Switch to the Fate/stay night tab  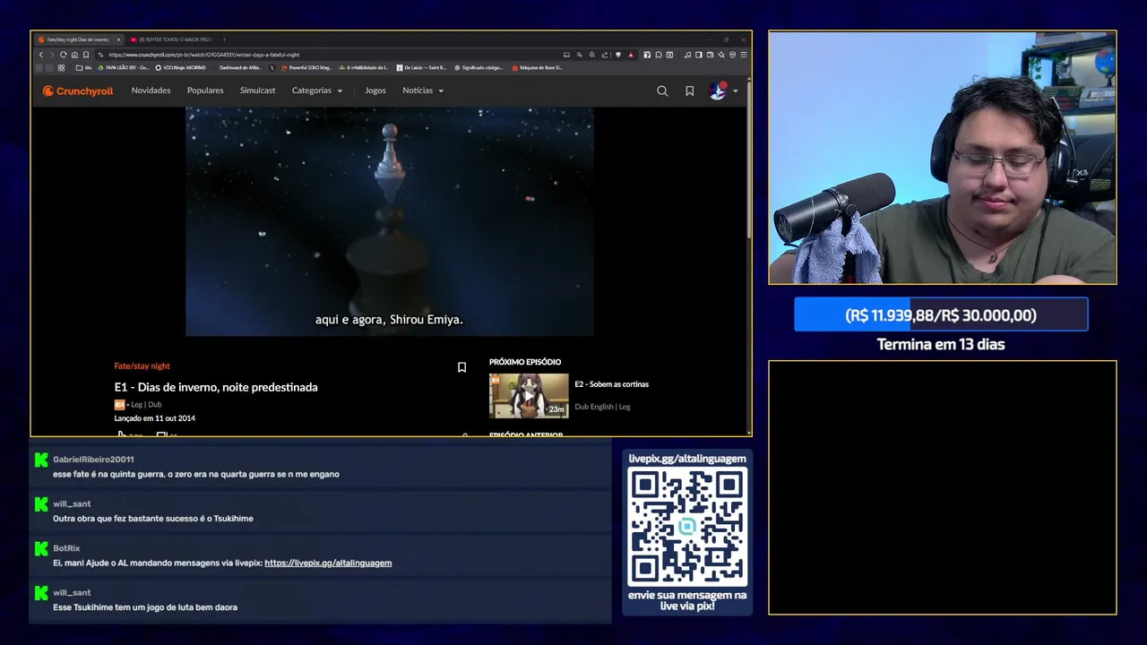tap(79, 39)
